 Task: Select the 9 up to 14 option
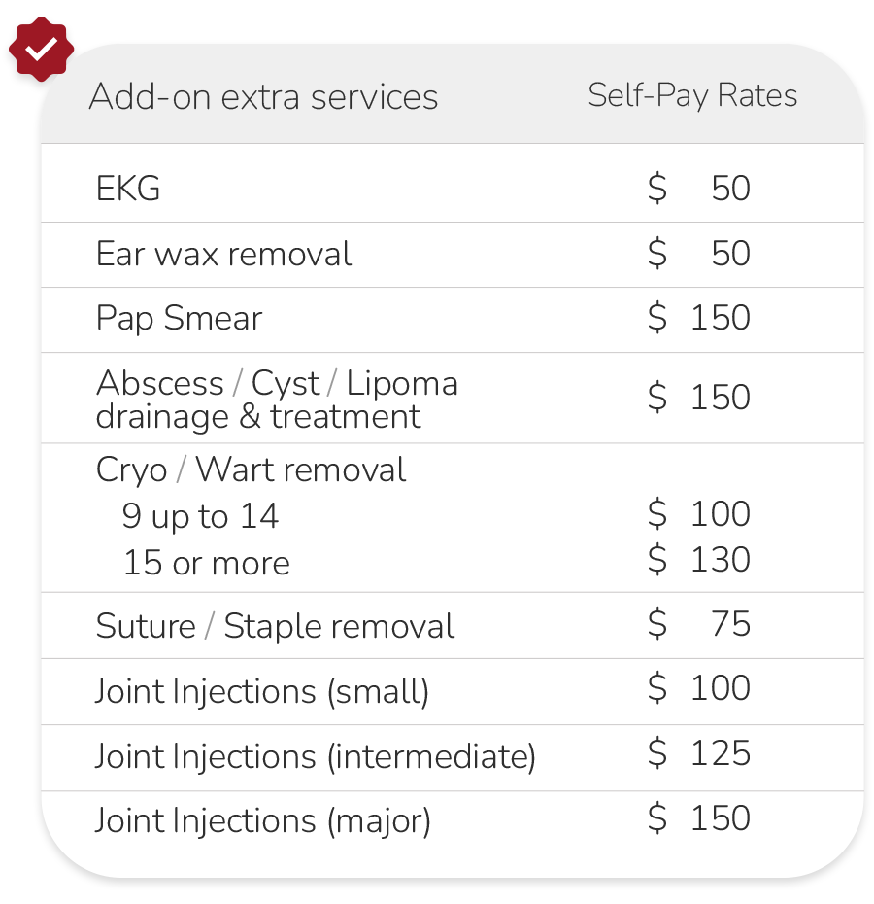point(200,516)
